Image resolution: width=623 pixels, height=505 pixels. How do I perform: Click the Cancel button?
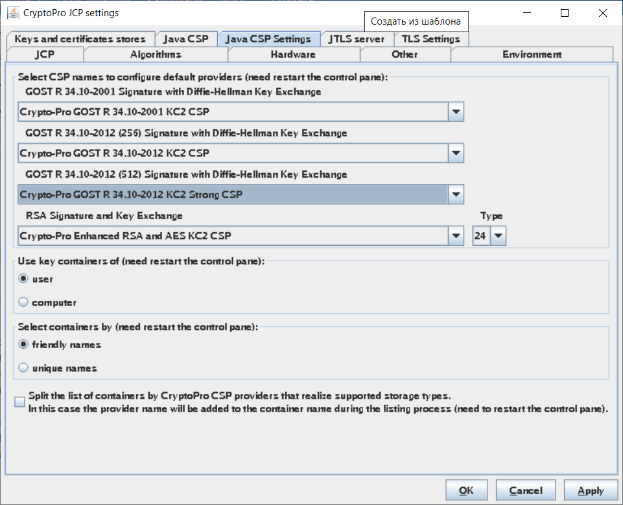click(x=526, y=490)
